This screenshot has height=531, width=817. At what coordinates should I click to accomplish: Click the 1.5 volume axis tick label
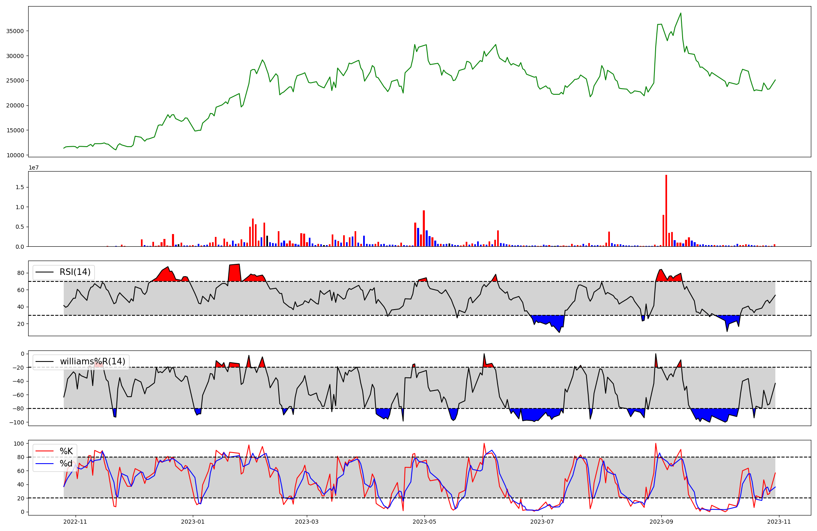(x=20, y=187)
